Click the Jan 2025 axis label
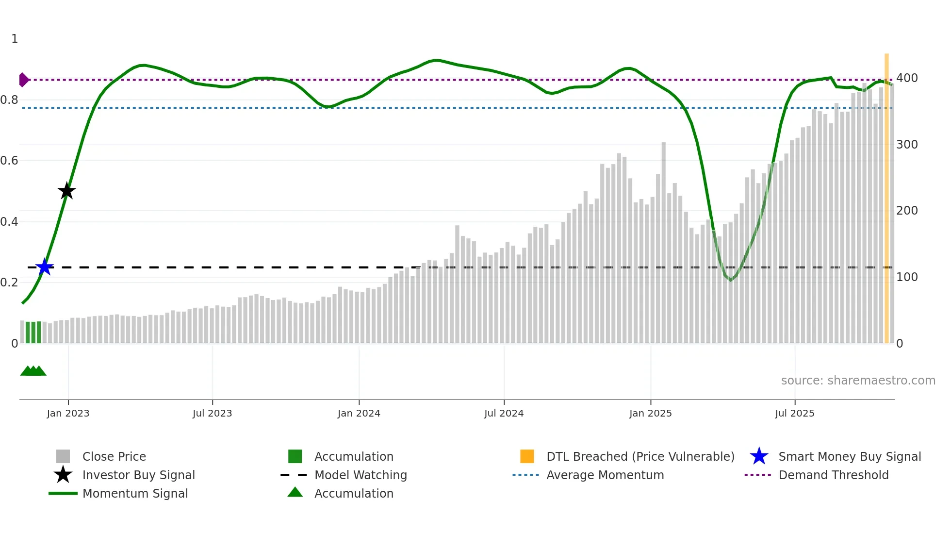 tap(651, 414)
